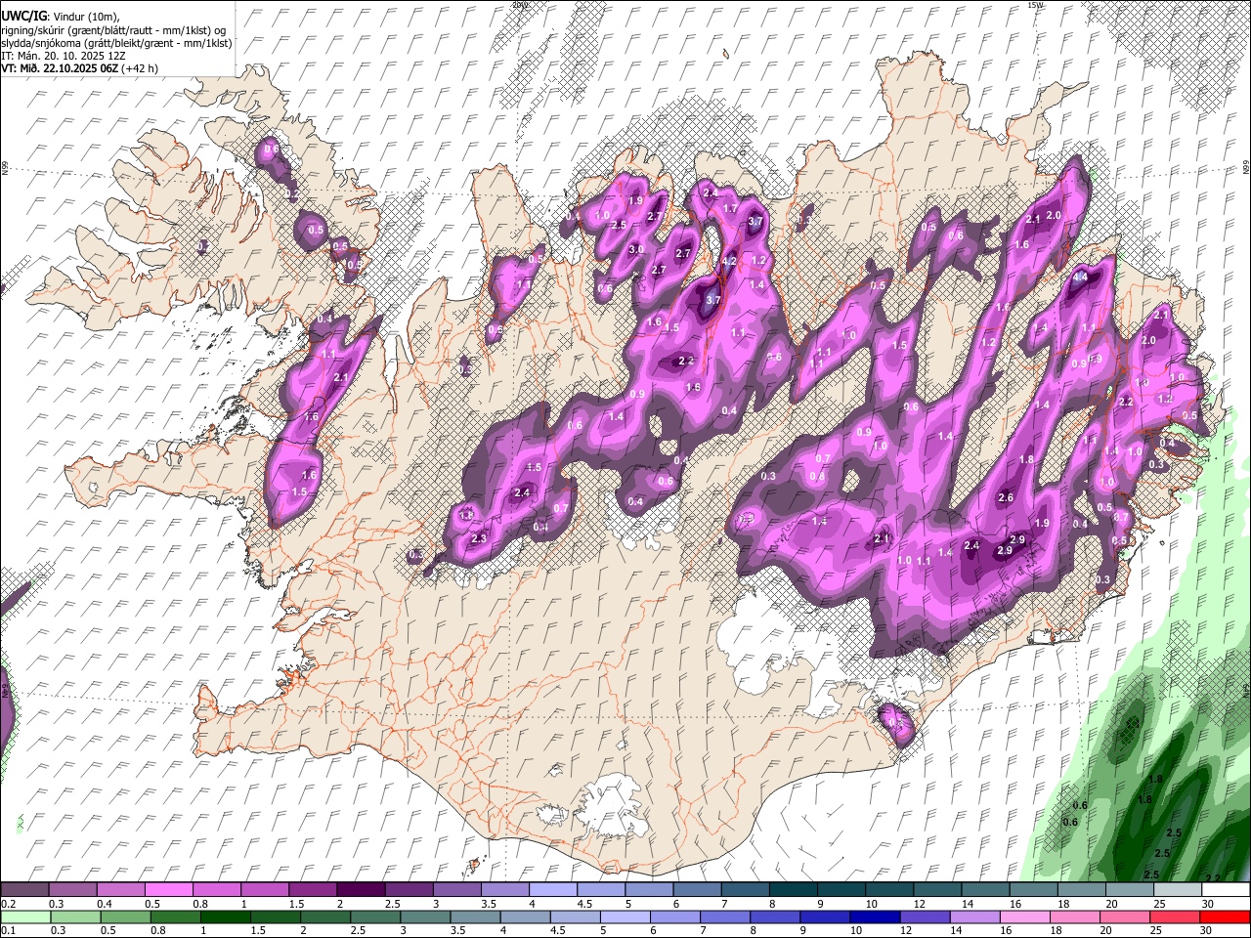The width and height of the screenshot is (1251, 938).
Task: Click the '15W' longitude label at the top edge
Action: point(1035,5)
